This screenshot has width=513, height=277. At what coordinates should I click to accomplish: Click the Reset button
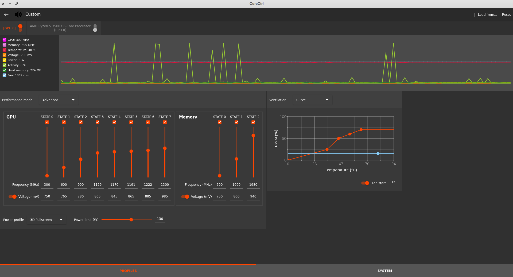pyautogui.click(x=506, y=15)
